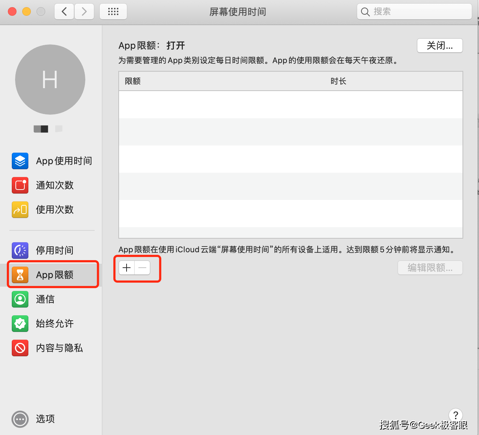This screenshot has height=435, width=479.
Task: Click the minus button to remove a limit
Action: coord(142,268)
